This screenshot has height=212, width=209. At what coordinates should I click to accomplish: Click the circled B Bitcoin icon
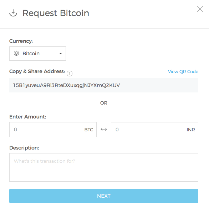pos(16,53)
